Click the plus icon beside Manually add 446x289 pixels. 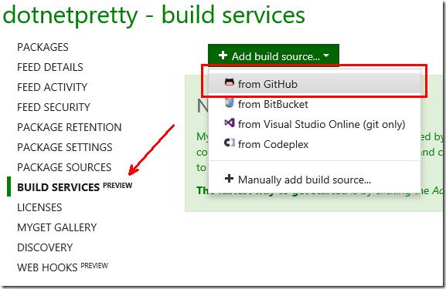tap(229, 179)
